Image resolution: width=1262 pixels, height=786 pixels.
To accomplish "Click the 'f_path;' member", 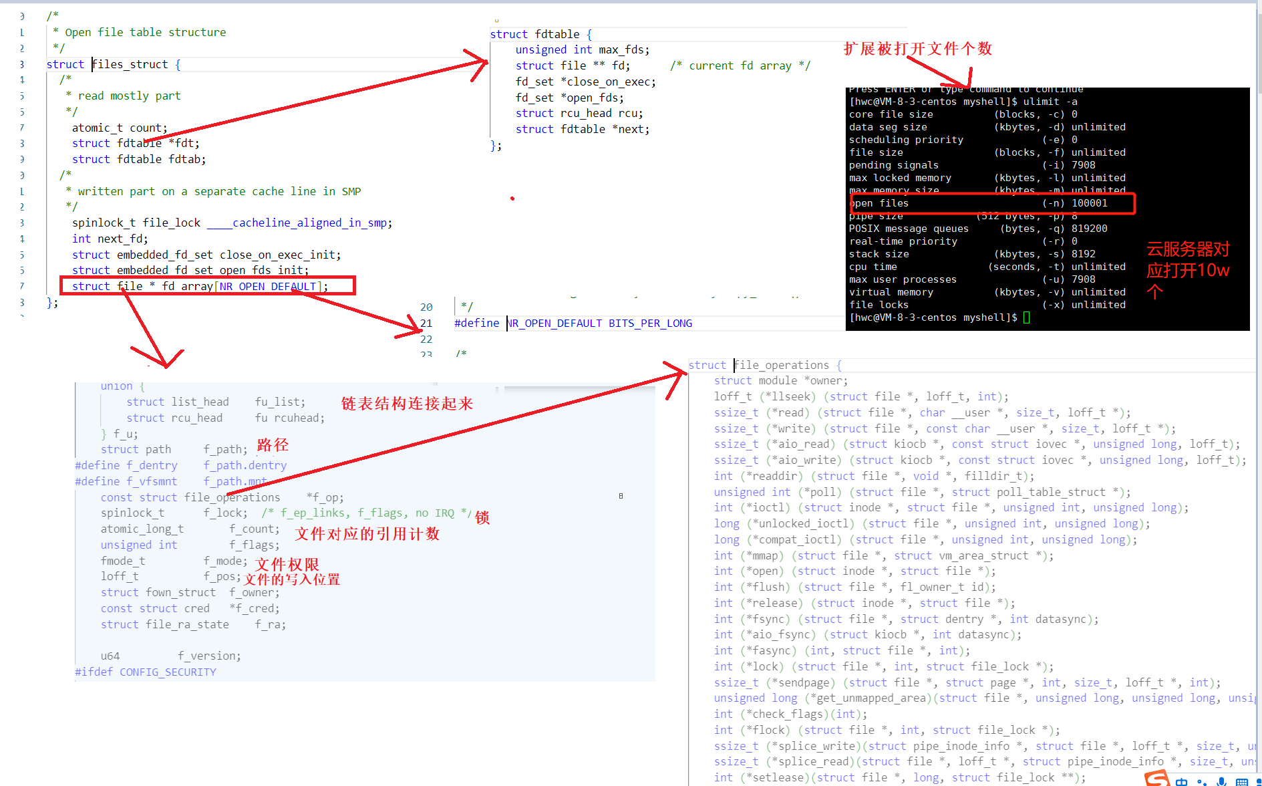I will click(225, 449).
